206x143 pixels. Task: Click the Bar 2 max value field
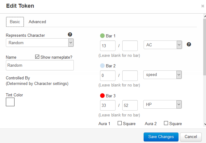(x=130, y=76)
